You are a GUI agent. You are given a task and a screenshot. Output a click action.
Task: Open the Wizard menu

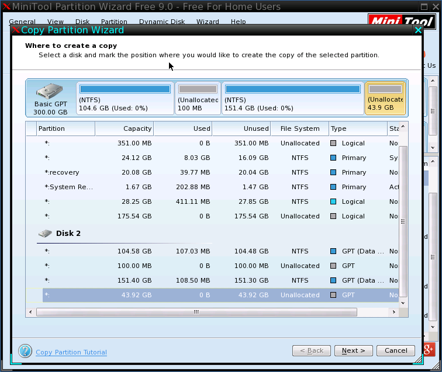(208, 22)
